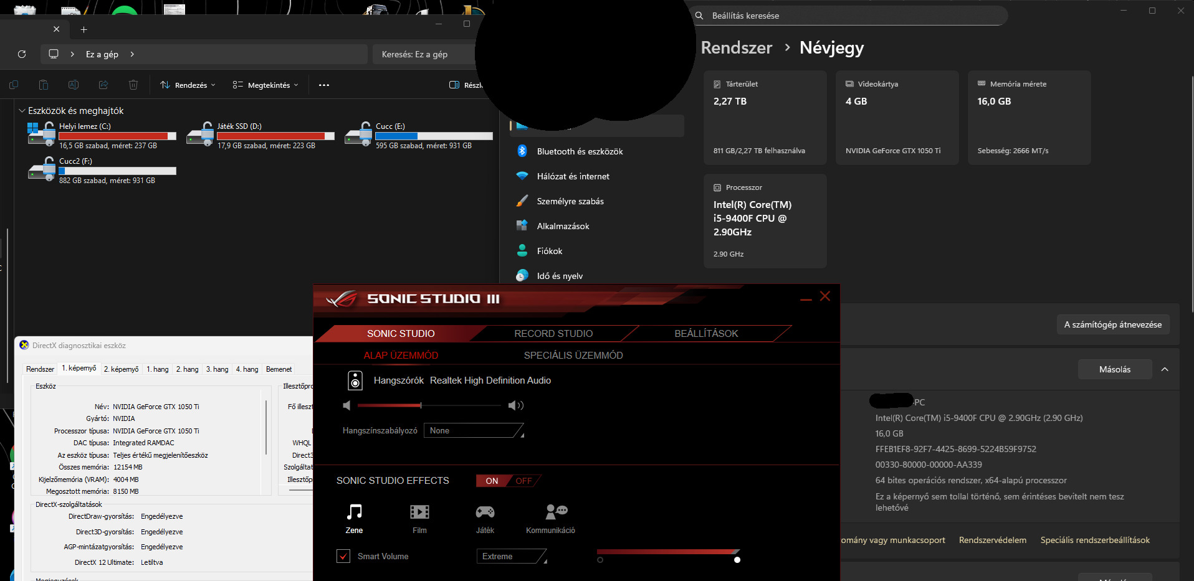The width and height of the screenshot is (1194, 581).
Task: Refresh the File Explorer view
Action: coord(22,54)
